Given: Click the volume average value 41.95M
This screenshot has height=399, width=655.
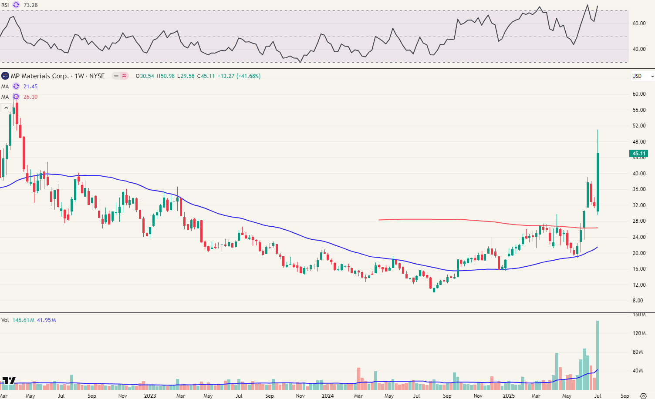Looking at the screenshot, I should click(46, 320).
